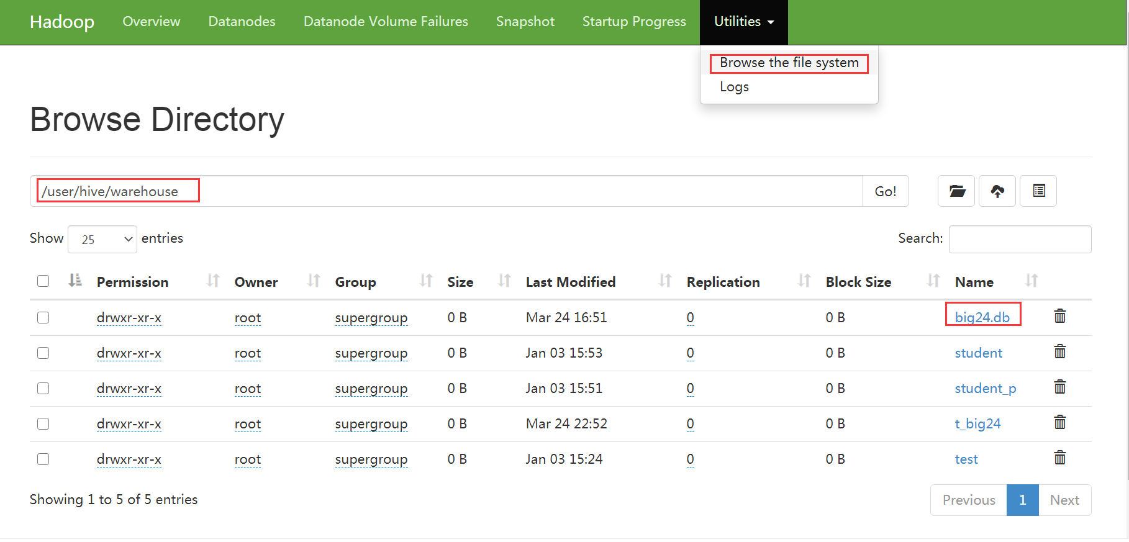Open the Datanodes tab
Screen dimensions: 1129x542
tap(242, 22)
